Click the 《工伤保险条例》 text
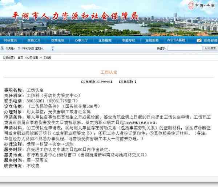 (44, 106)
